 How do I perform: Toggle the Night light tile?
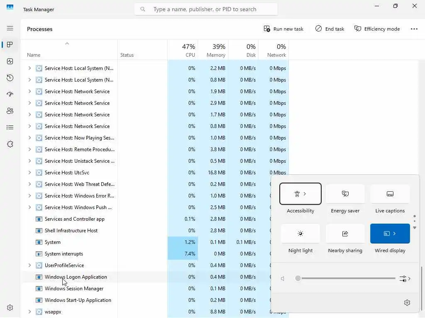[x=300, y=234]
